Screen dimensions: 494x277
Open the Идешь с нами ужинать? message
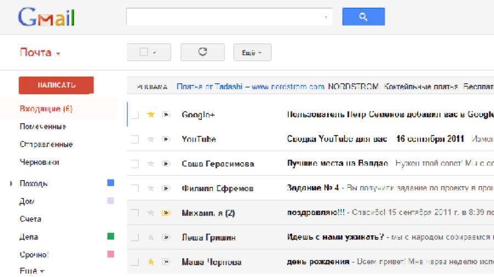pyautogui.click(x=335, y=237)
